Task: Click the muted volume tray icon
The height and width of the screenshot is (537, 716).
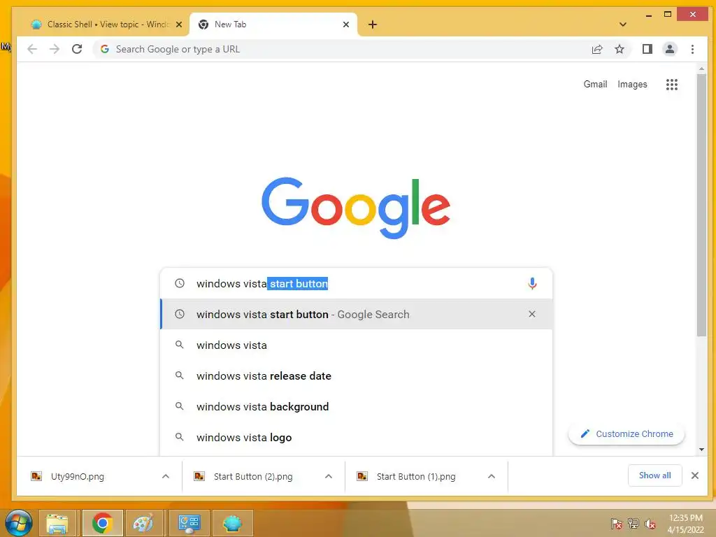Action: point(650,524)
